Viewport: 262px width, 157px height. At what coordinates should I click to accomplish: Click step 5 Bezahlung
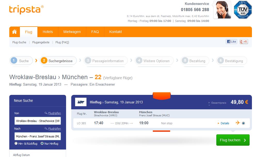coord(195,61)
